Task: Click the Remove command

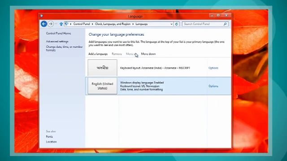Action: [x=117, y=54]
